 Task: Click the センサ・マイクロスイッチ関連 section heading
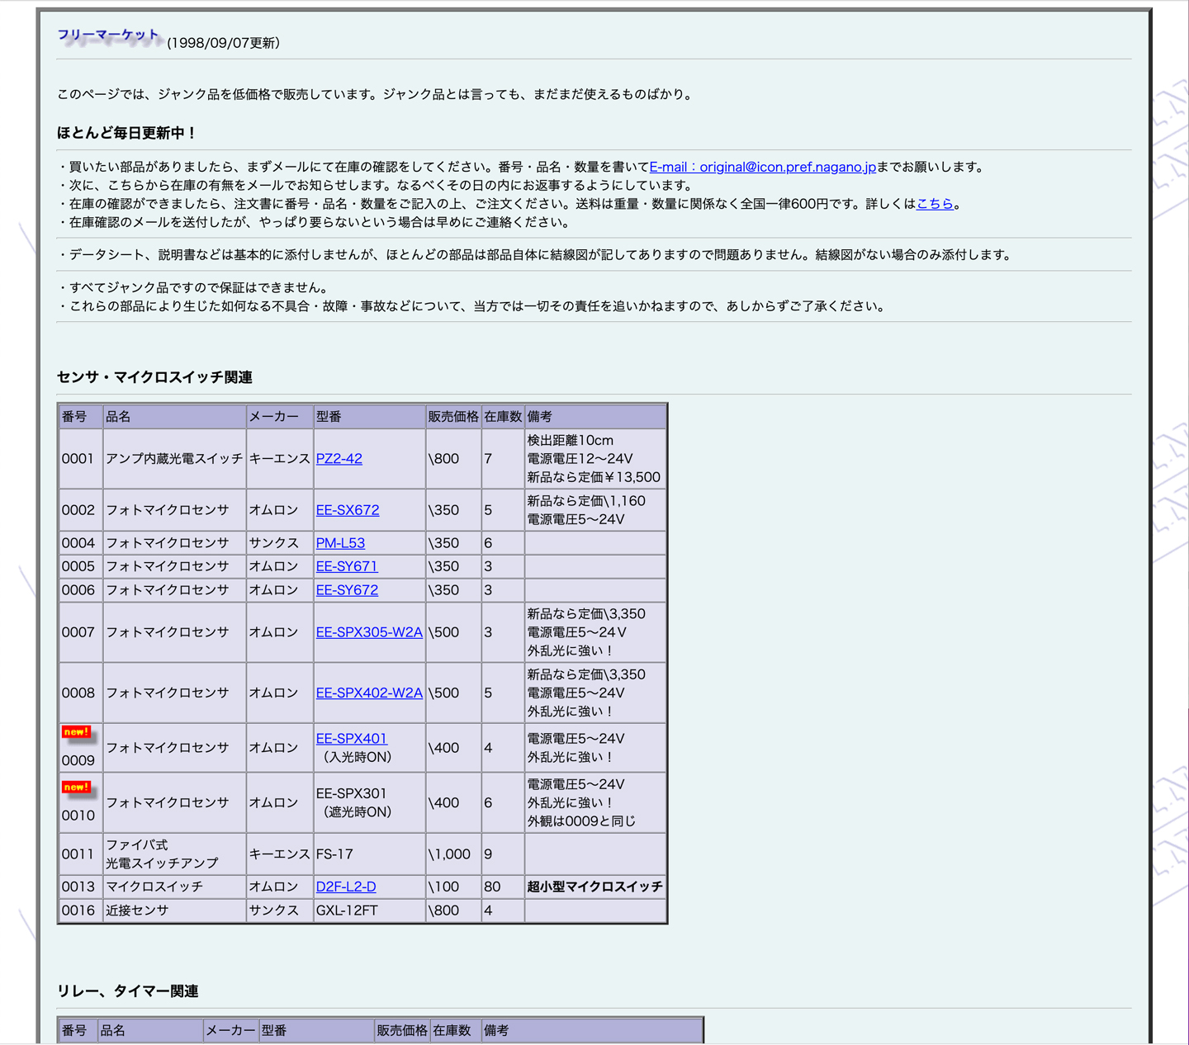pos(154,377)
